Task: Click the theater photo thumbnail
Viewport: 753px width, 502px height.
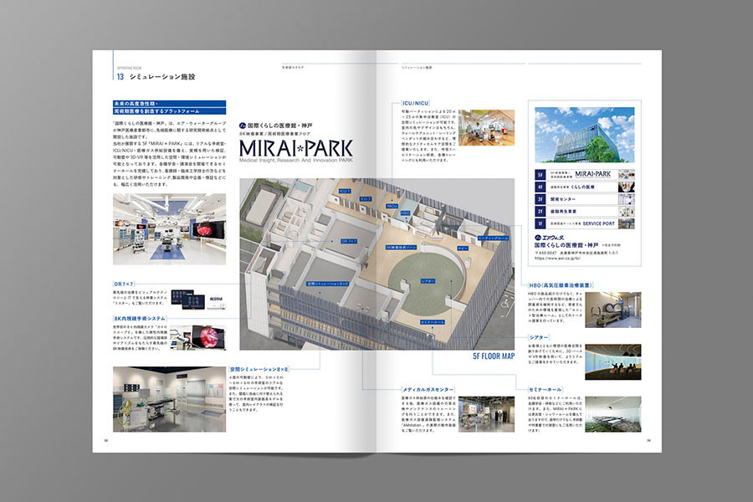Action: pyautogui.click(x=613, y=362)
